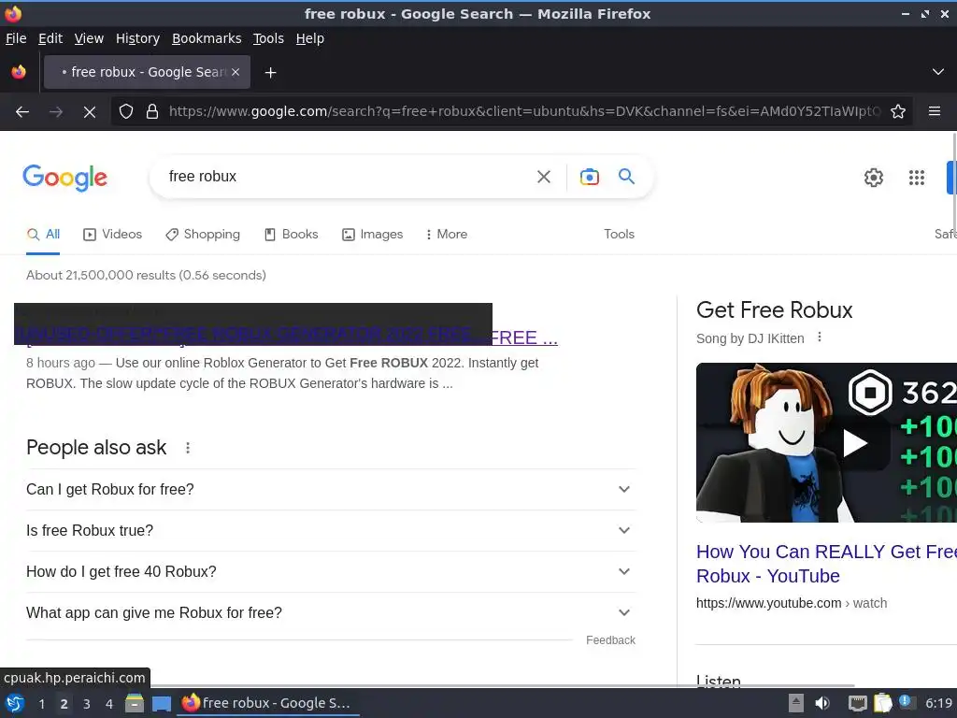Go back using the browser back arrow
The height and width of the screenshot is (718, 957).
pos(22,112)
